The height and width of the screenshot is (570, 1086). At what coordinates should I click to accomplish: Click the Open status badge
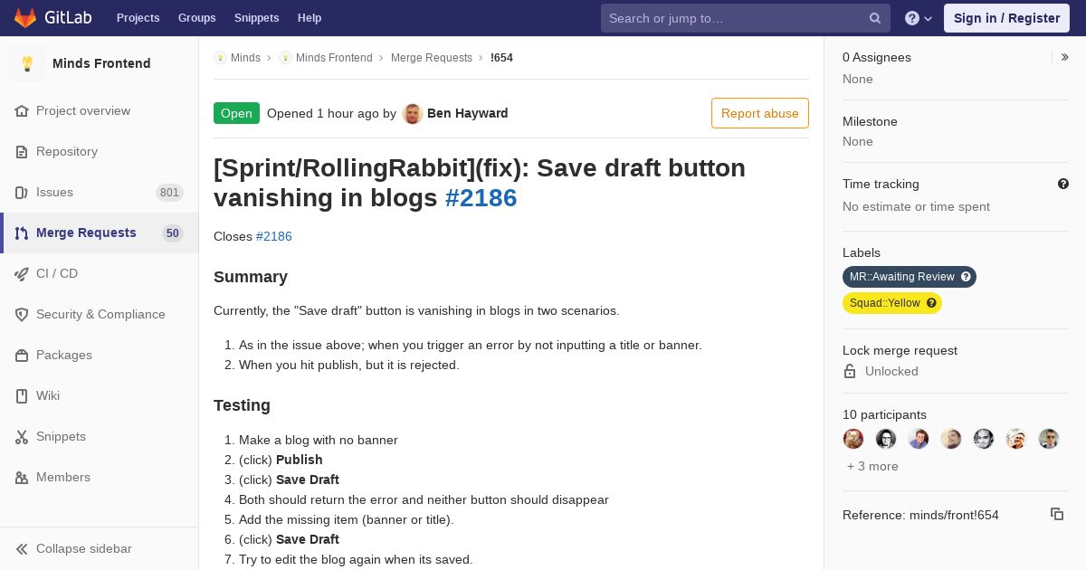click(236, 113)
